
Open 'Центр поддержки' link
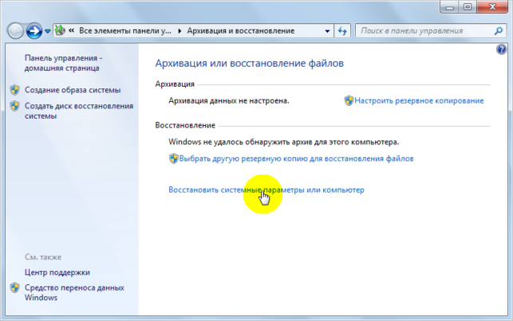coord(57,272)
